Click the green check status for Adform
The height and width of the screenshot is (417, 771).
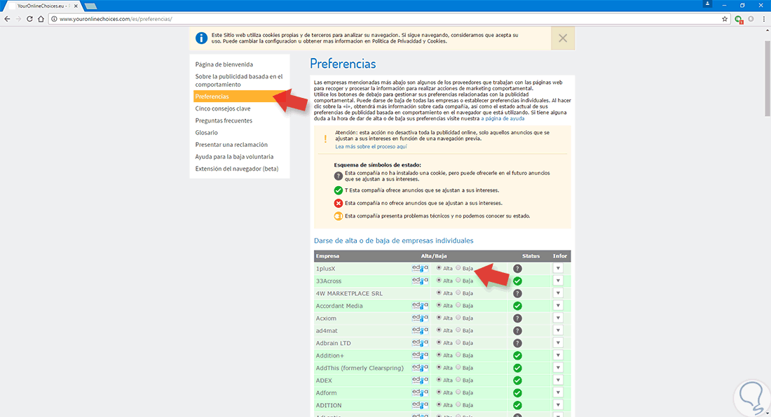click(x=517, y=393)
